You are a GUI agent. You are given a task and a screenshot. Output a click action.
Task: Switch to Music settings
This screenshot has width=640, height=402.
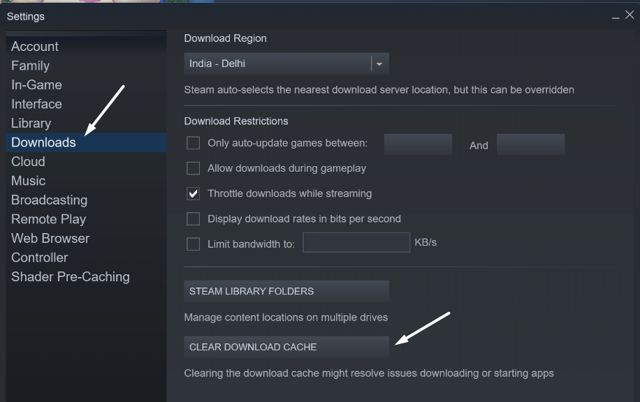pyautogui.click(x=28, y=181)
